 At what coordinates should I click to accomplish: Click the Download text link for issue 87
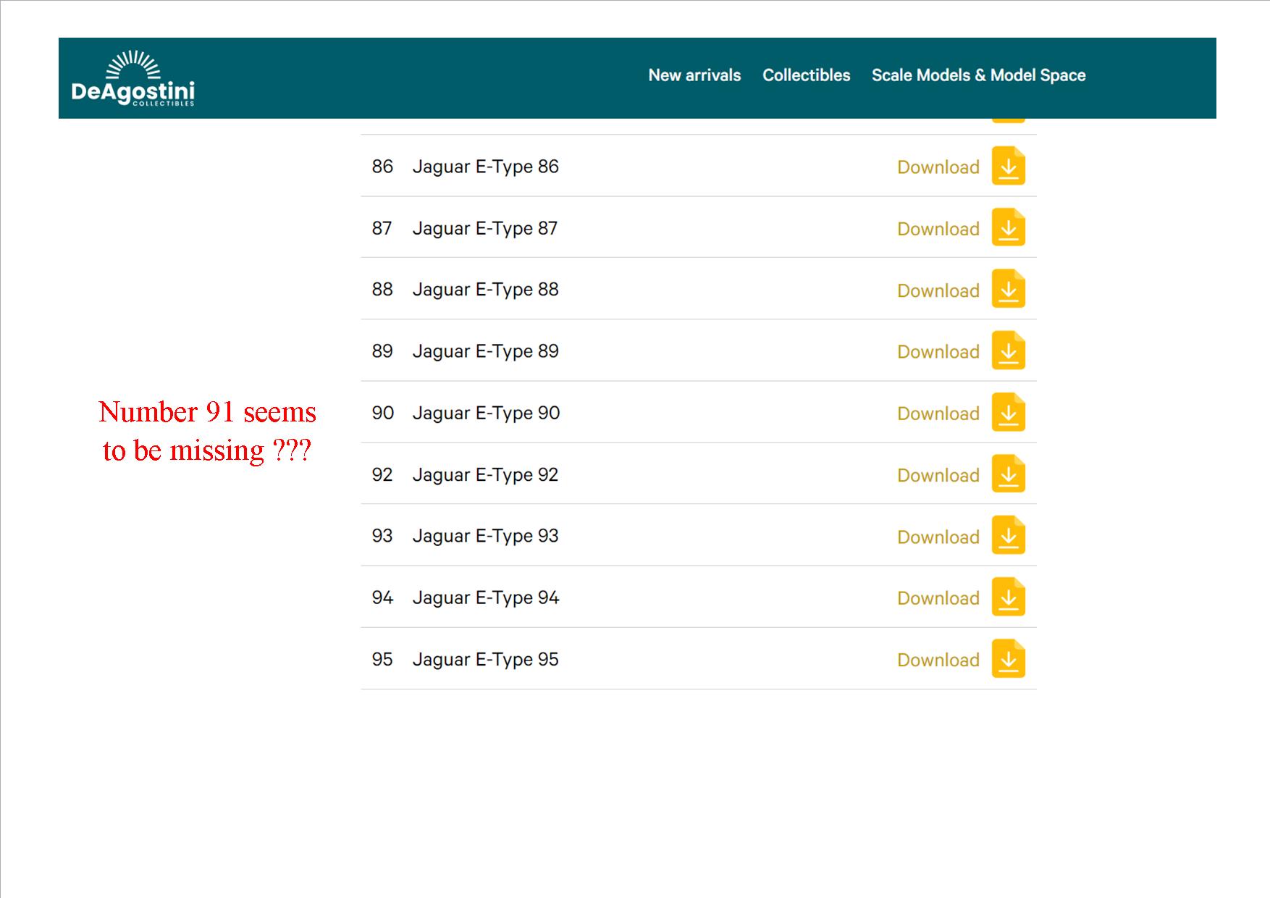point(938,229)
